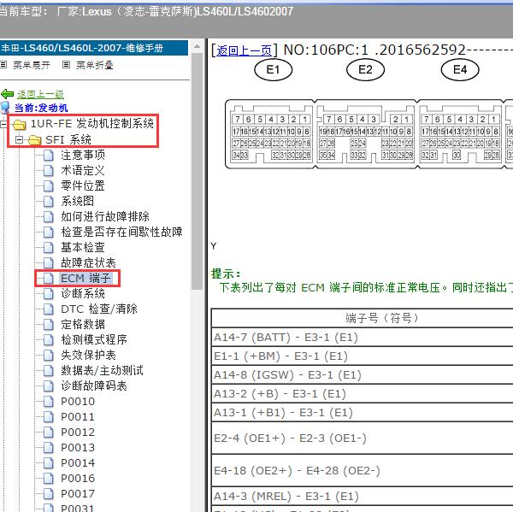513x512 pixels.
Task: Click the page icon beside P0013
Action: point(49,447)
